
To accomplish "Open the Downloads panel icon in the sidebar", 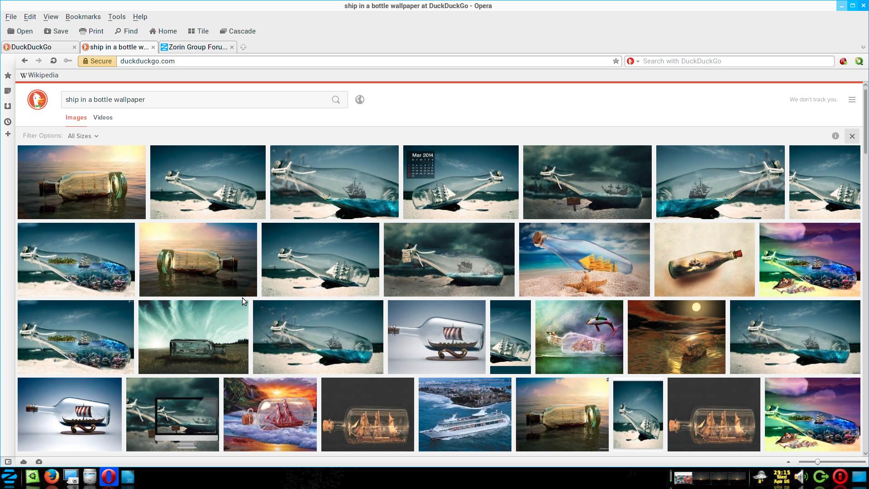I will click(8, 106).
